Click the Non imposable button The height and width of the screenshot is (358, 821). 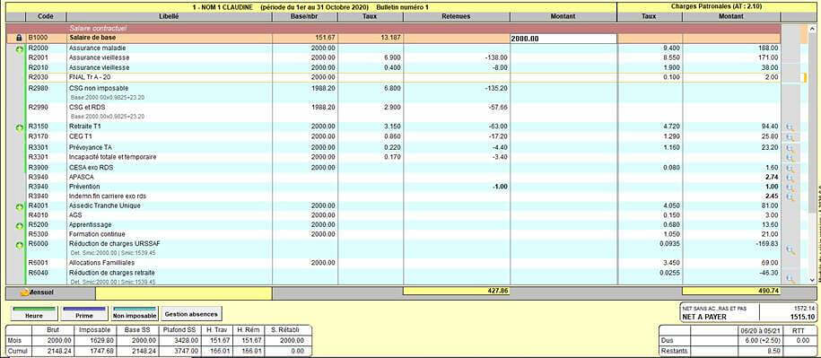(134, 313)
